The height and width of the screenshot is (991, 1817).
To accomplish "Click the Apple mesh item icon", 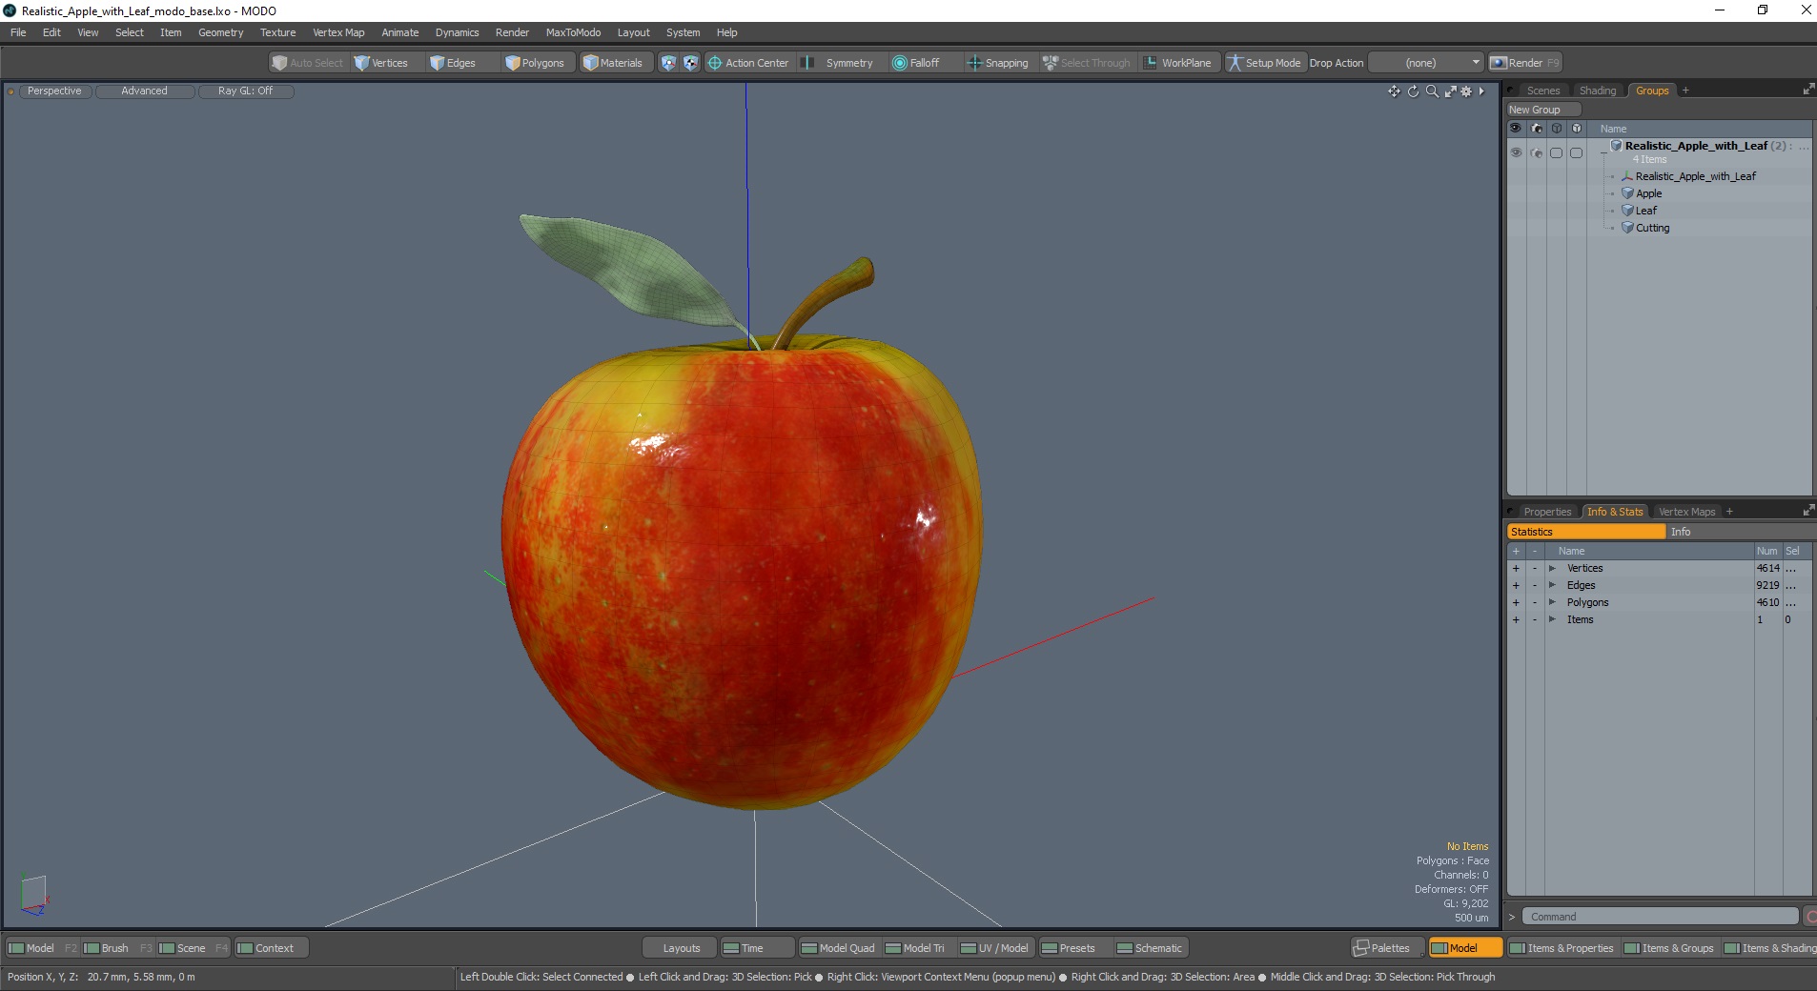I will coord(1627,193).
